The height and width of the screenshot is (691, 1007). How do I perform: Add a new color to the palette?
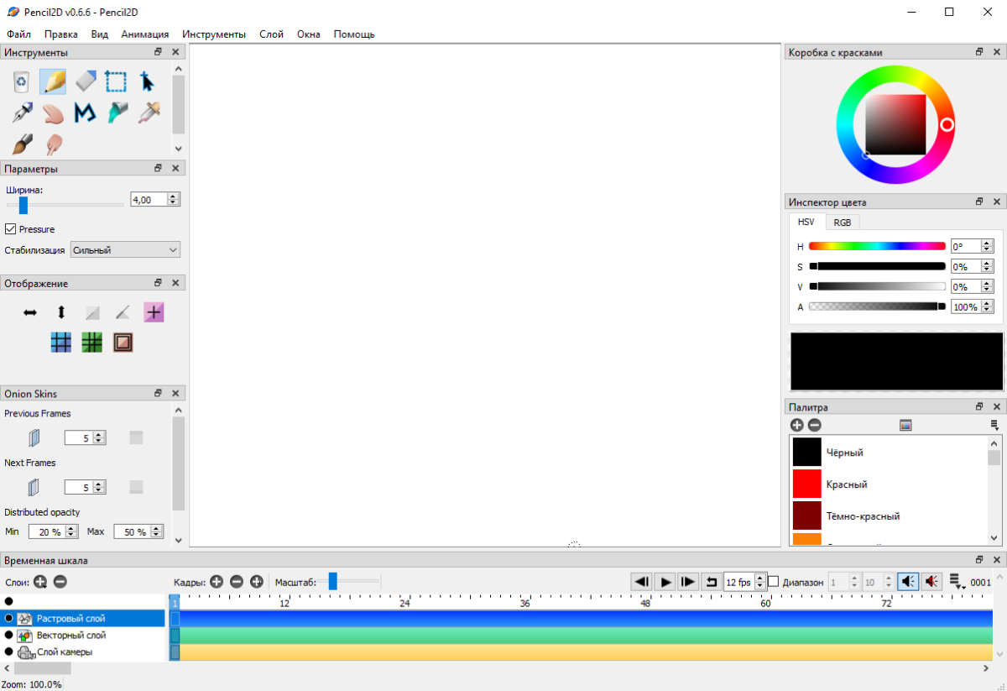pyautogui.click(x=797, y=426)
